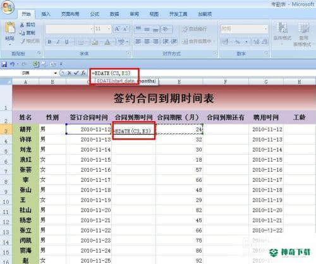The image size is (316, 264).
Task: Confirm formula with the checkmark icon
Action: [76, 73]
